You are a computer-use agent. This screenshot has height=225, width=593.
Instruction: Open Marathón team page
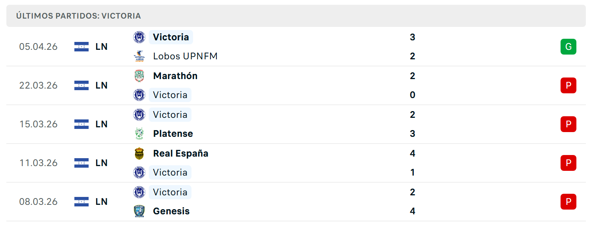(x=175, y=76)
